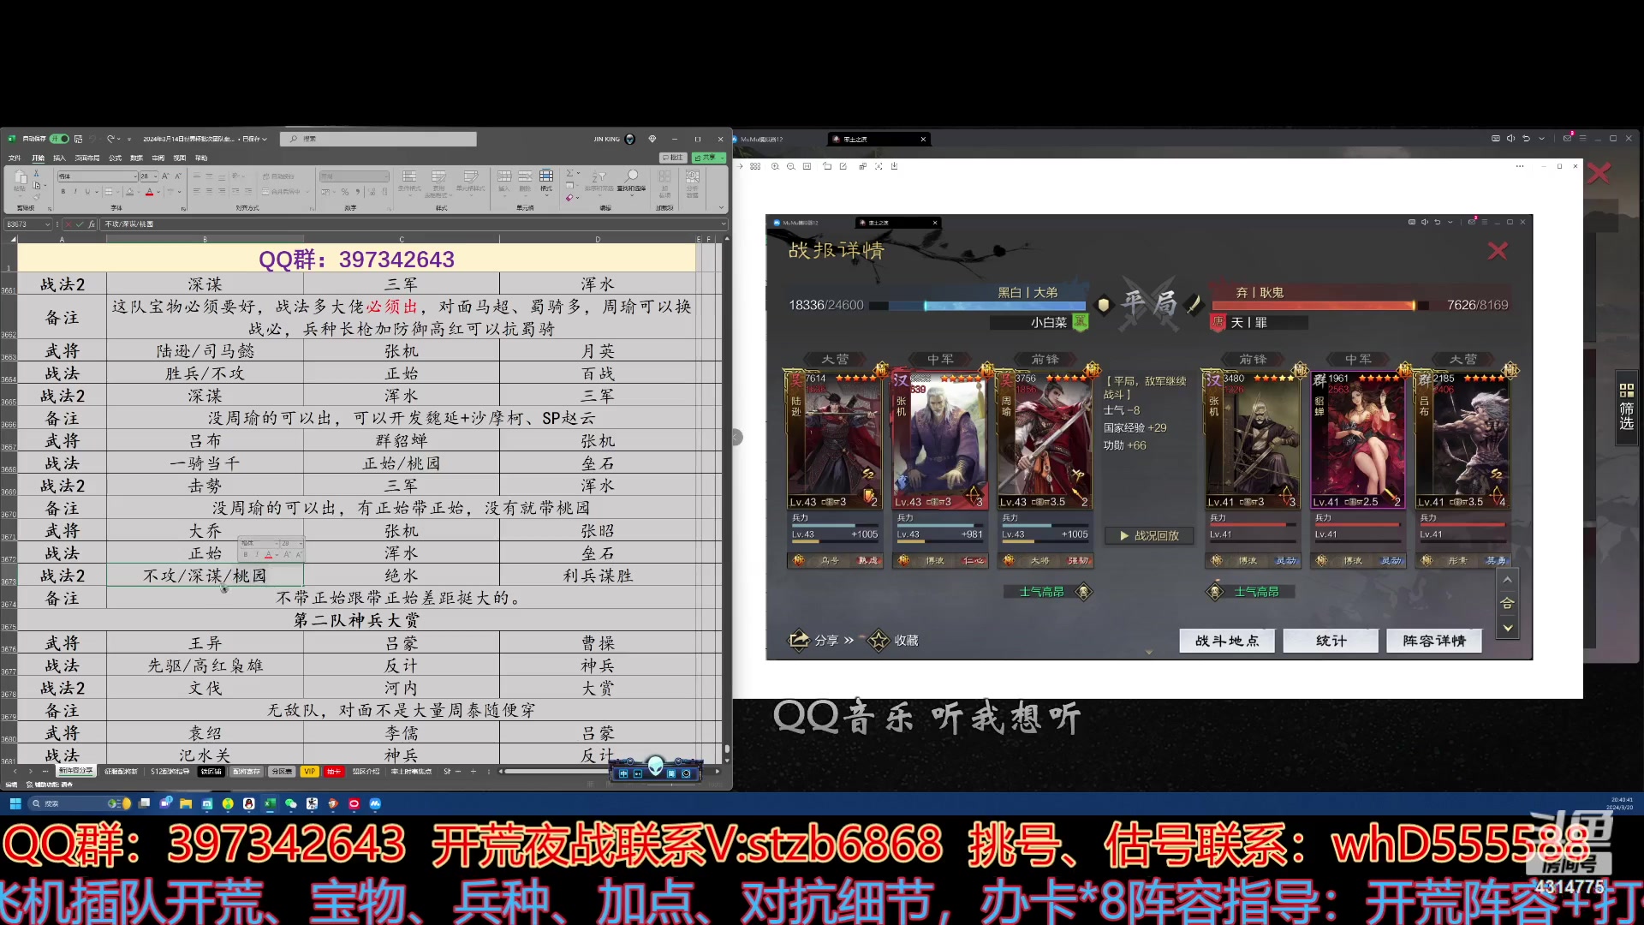The height and width of the screenshot is (925, 1644).
Task: Add a new sheet with plus icon
Action: 473,772
